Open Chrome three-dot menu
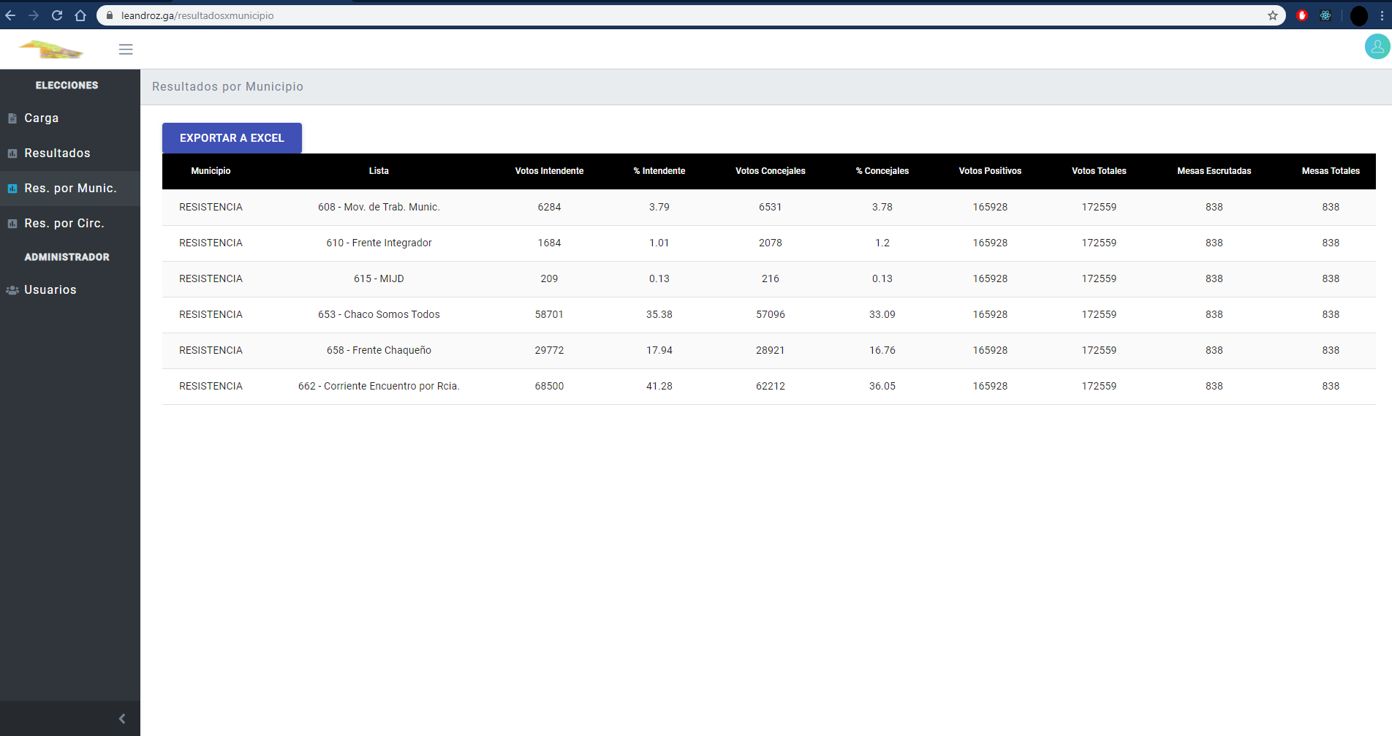This screenshot has width=1392, height=736. (x=1382, y=15)
